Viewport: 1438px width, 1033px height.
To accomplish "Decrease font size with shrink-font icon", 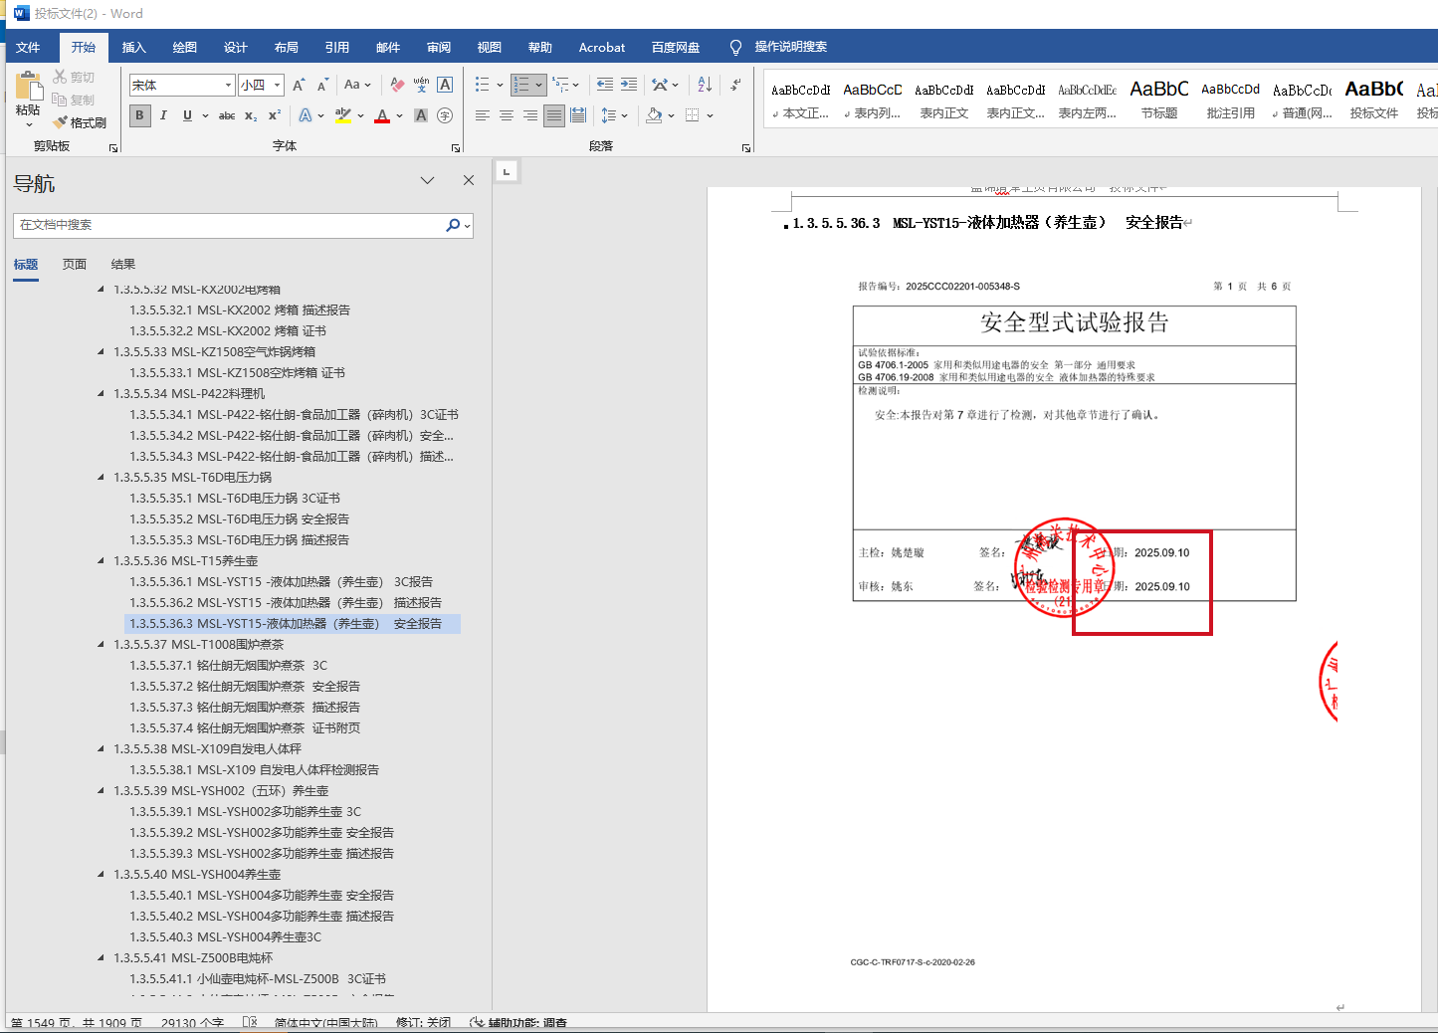I will coord(322,86).
